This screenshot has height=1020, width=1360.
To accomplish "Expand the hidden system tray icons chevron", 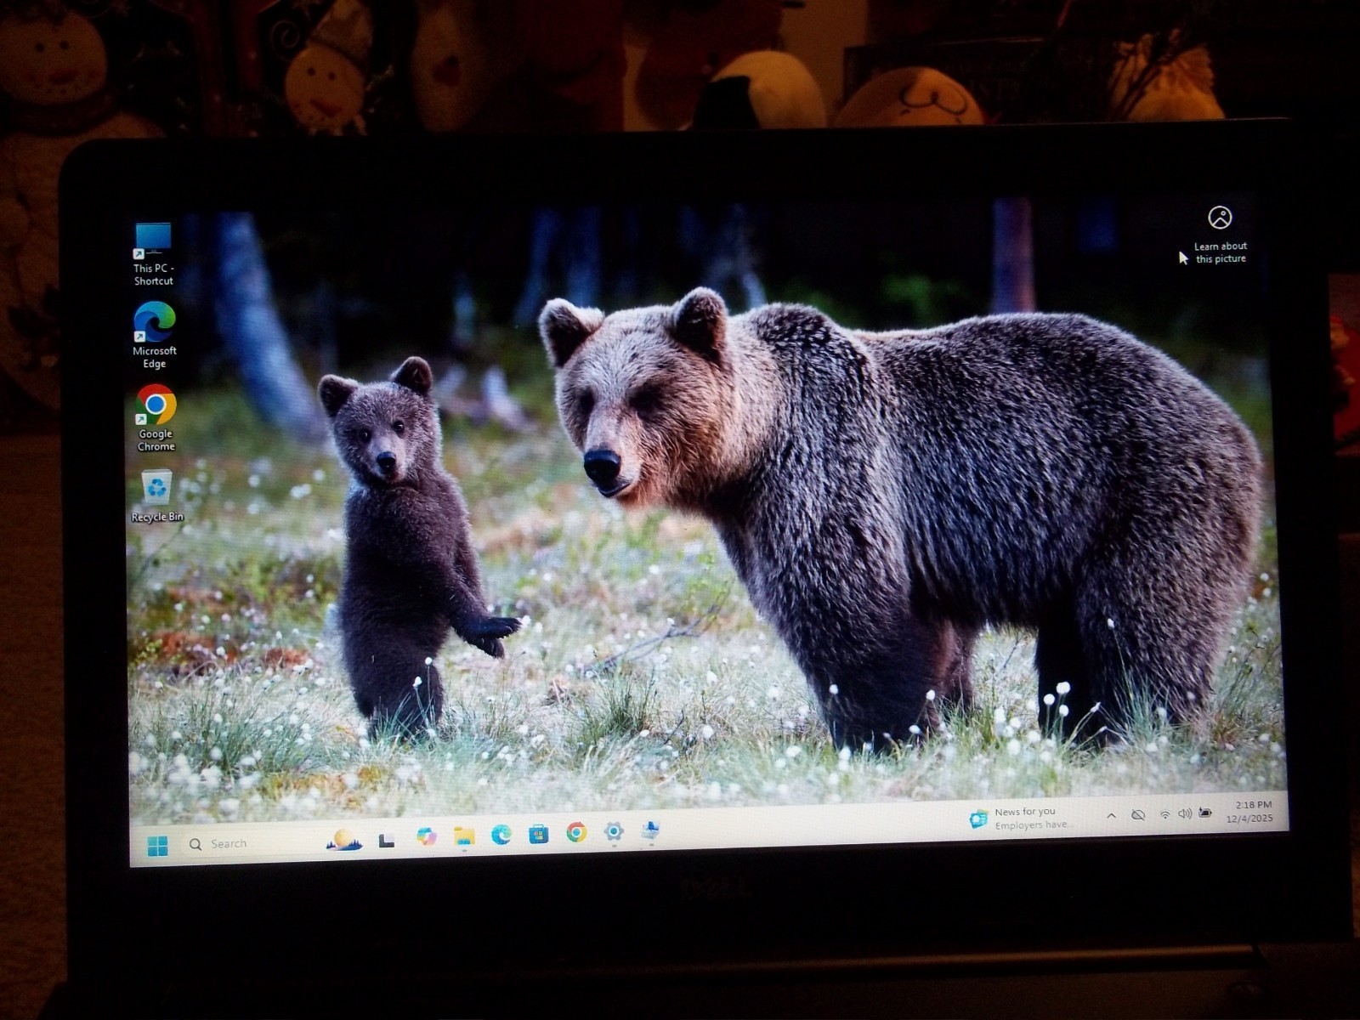I will tap(1111, 815).
